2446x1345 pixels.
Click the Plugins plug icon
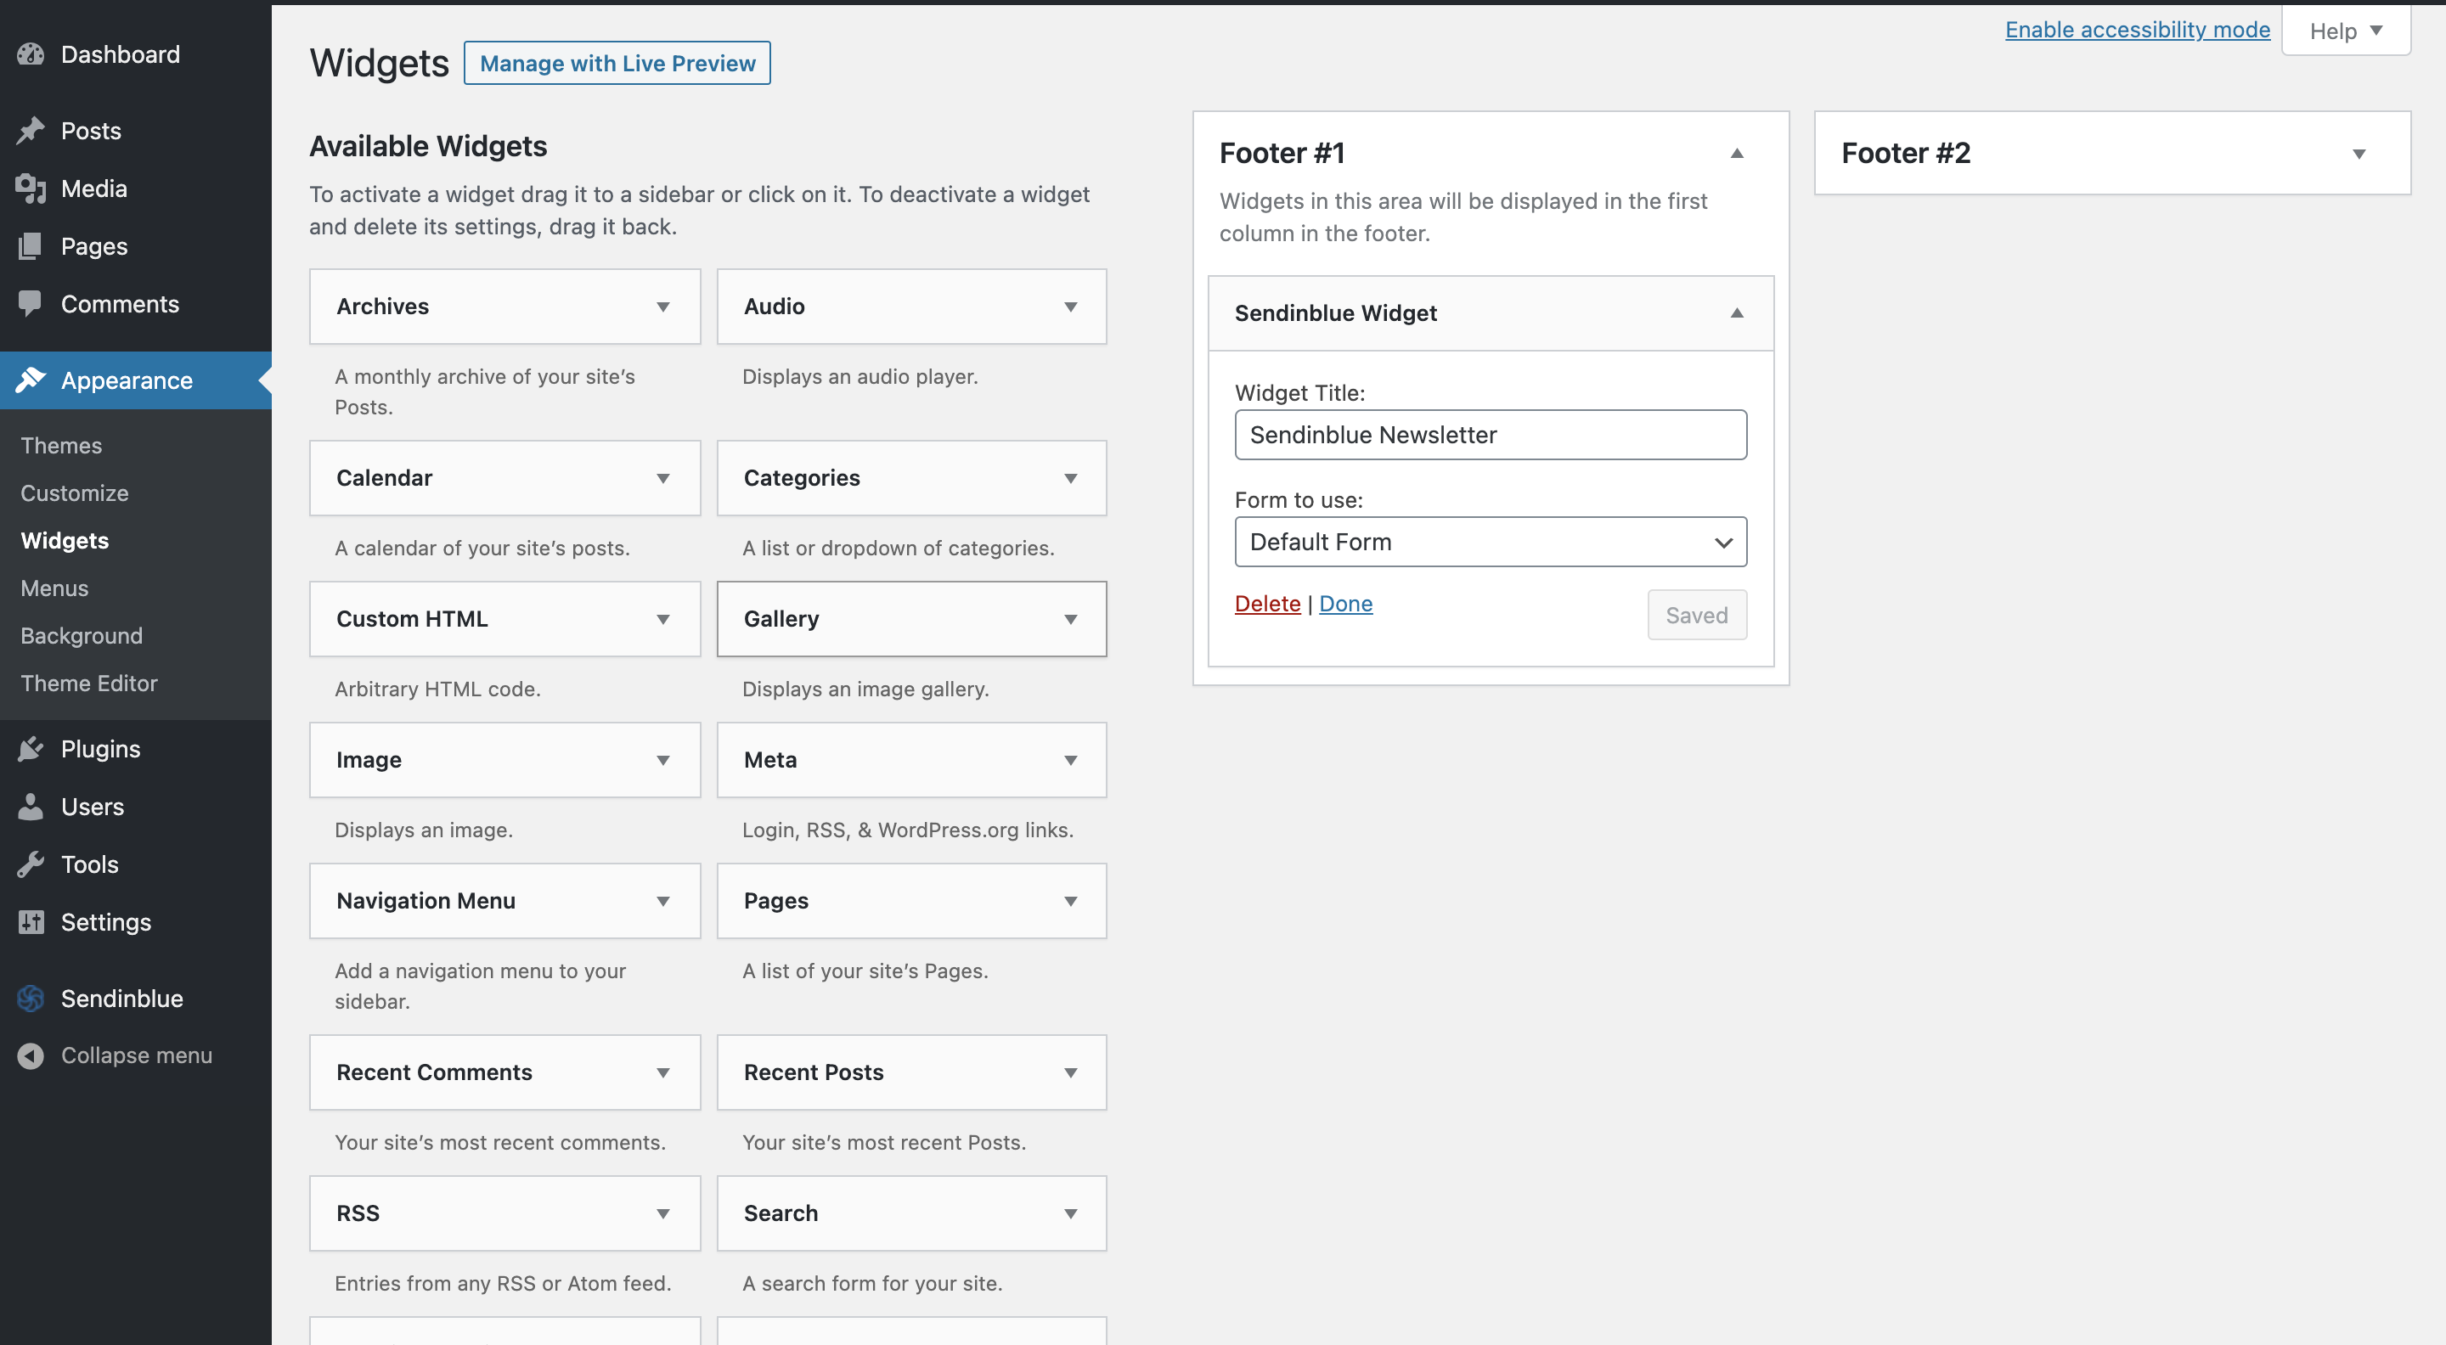[31, 749]
